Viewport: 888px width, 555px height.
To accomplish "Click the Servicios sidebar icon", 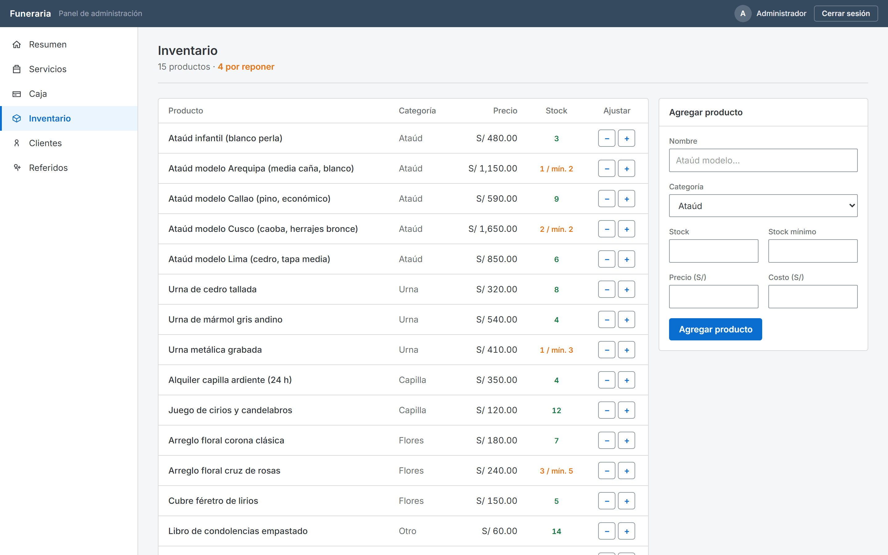I will [17, 69].
